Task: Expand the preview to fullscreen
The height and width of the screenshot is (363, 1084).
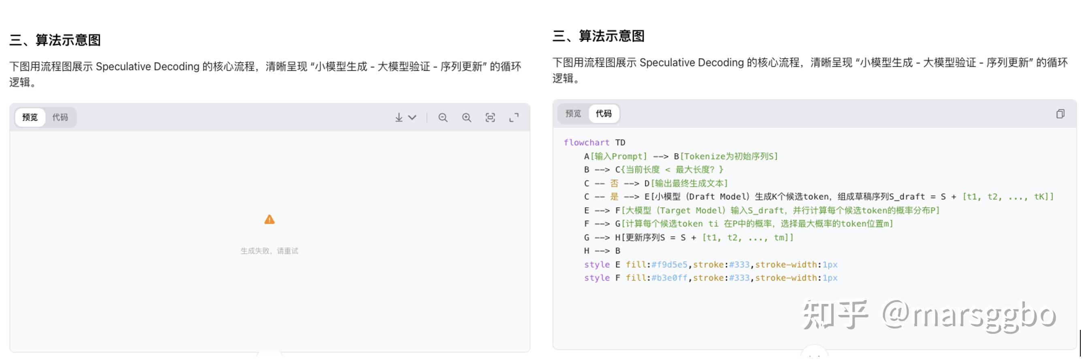Action: (x=514, y=118)
